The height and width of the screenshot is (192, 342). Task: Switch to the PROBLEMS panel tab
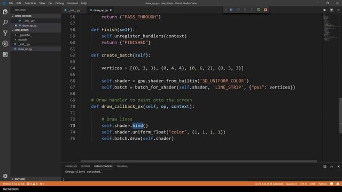71,166
